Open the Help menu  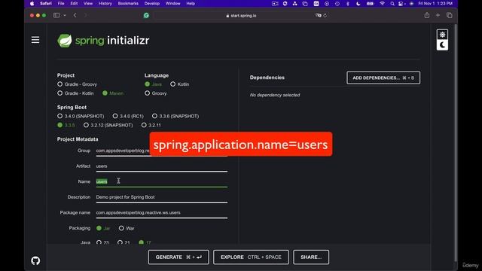pos(191,3)
